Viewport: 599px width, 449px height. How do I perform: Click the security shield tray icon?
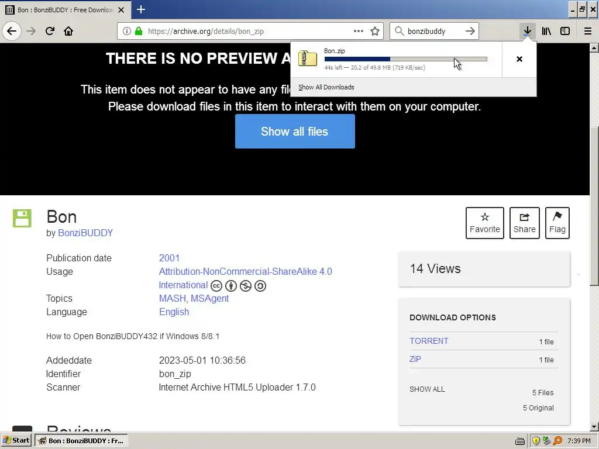coord(536,441)
